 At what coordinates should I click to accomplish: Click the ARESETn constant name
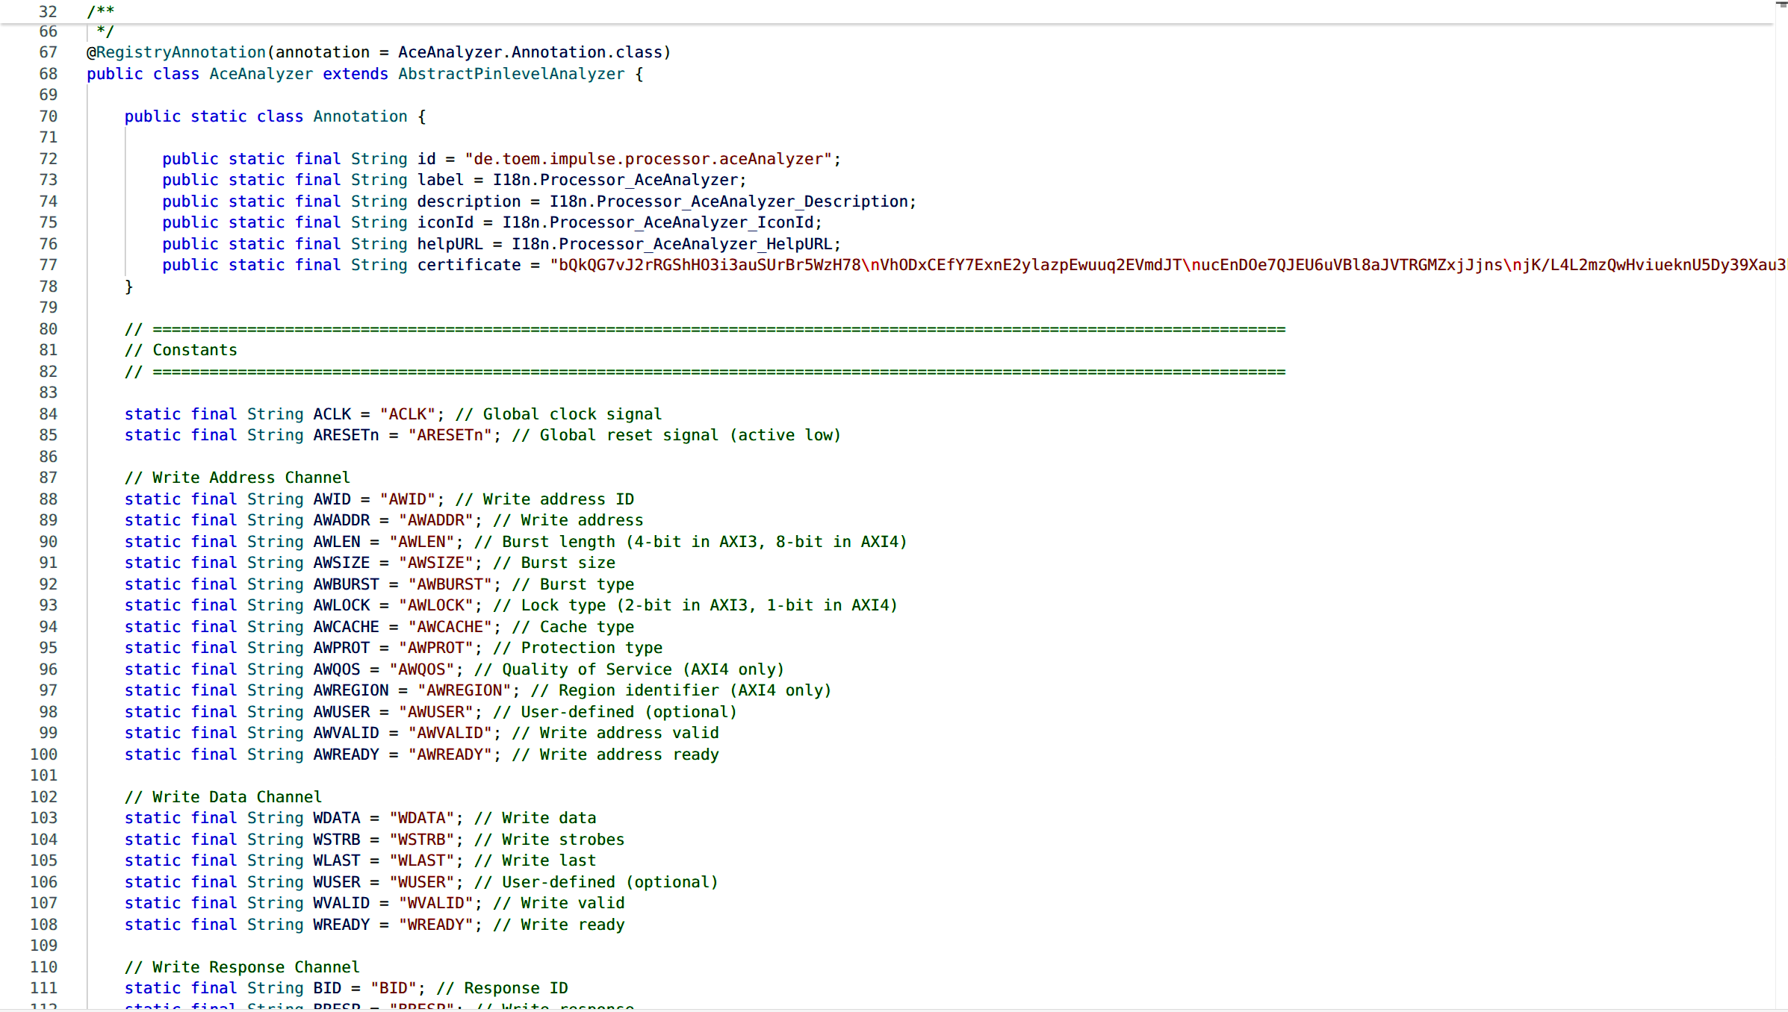click(x=346, y=435)
